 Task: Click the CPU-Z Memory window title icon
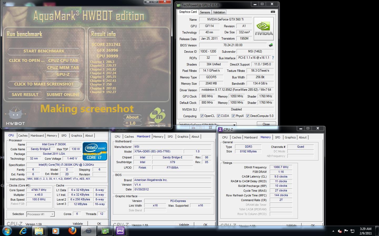[220, 129]
